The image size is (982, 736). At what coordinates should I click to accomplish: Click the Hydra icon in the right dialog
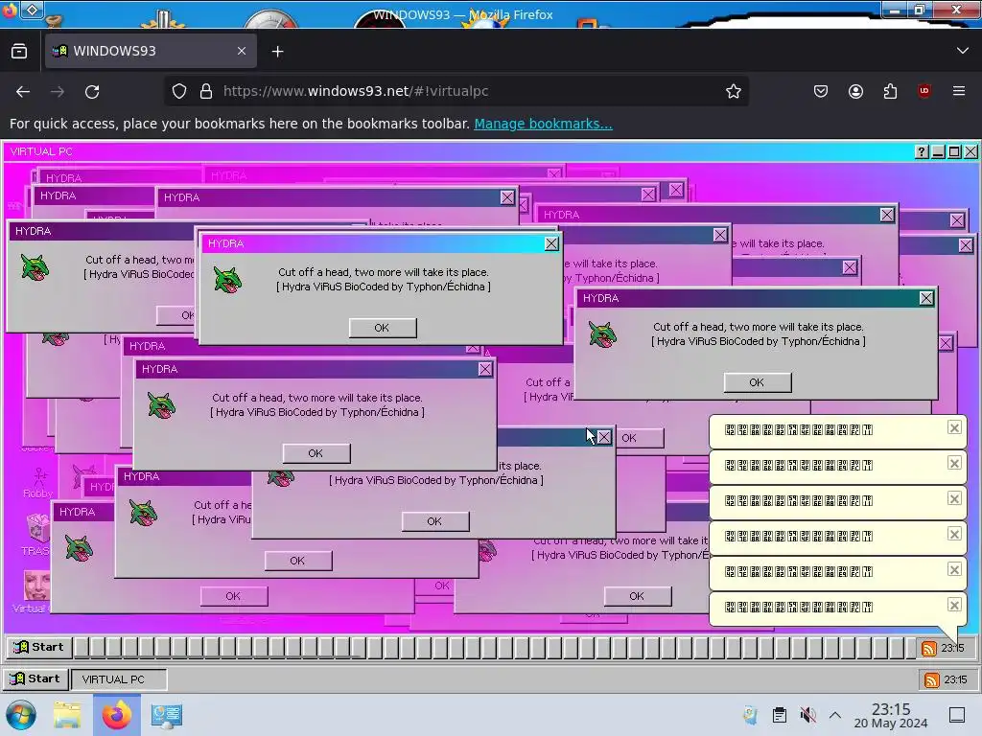coord(602,334)
